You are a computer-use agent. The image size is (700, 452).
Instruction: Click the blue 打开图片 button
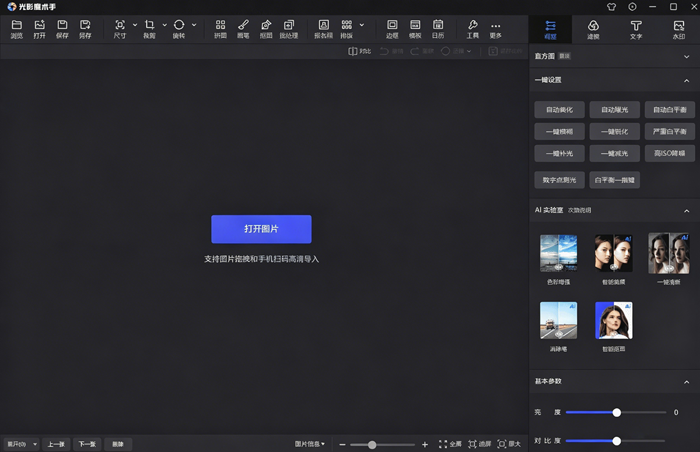[261, 229]
